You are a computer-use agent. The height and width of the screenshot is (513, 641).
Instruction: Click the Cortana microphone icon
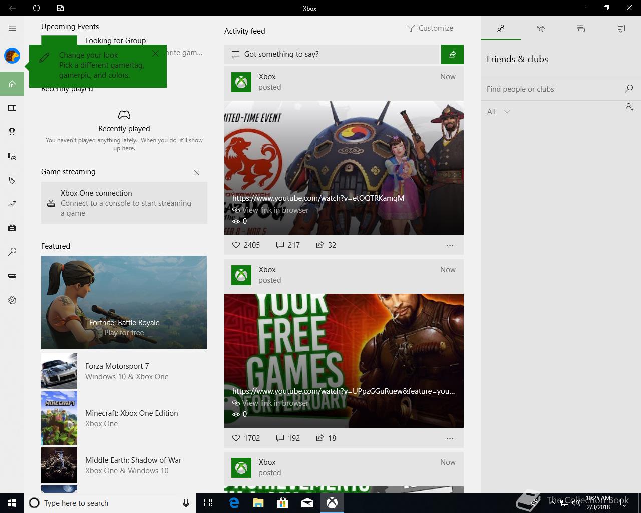coord(186,503)
